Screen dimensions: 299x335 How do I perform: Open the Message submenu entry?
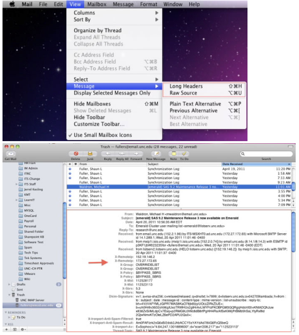114,86
